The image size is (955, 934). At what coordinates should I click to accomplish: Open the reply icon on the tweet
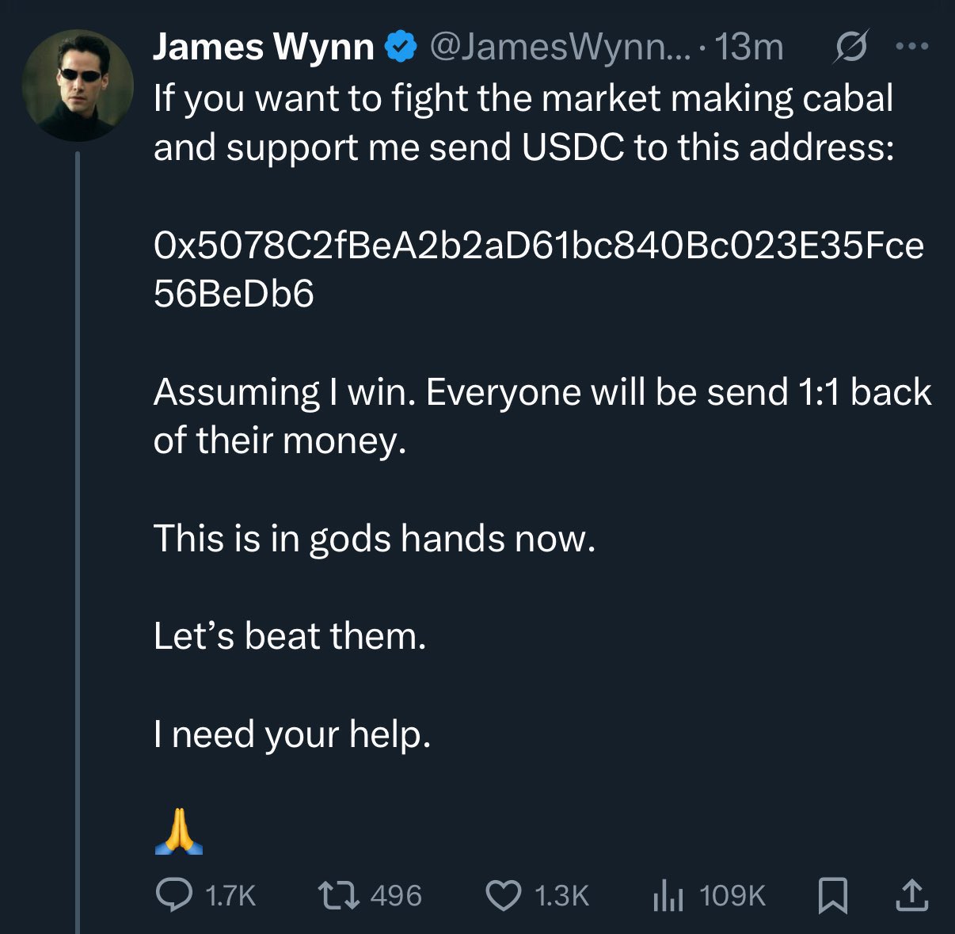(x=173, y=894)
